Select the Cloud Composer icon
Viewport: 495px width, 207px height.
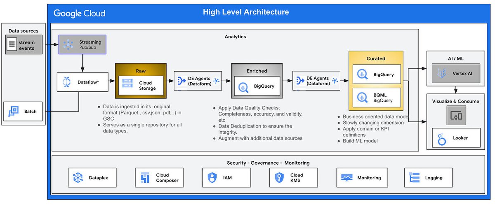[x=145, y=178]
